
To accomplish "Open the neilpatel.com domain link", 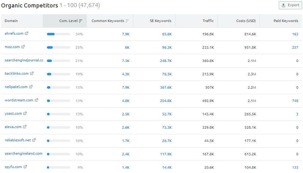I will [16, 87].
